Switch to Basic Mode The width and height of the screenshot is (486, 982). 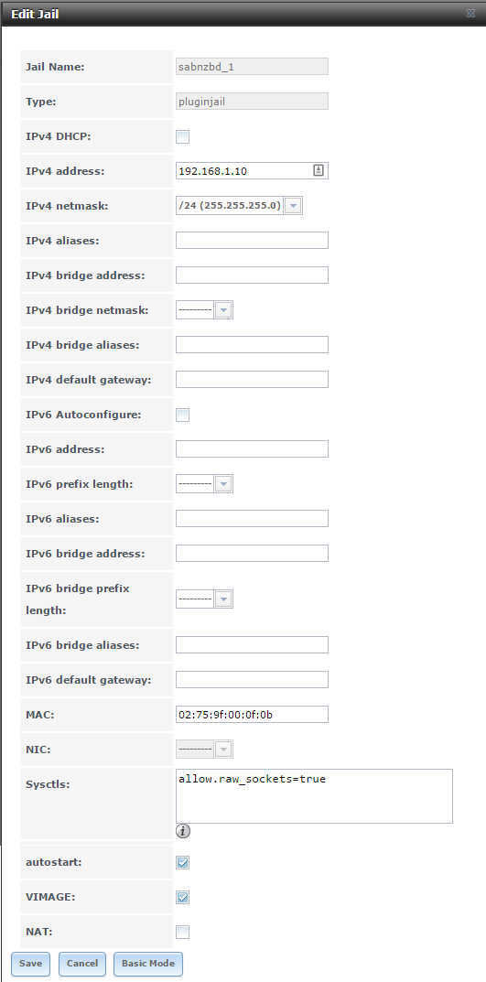pyautogui.click(x=148, y=963)
